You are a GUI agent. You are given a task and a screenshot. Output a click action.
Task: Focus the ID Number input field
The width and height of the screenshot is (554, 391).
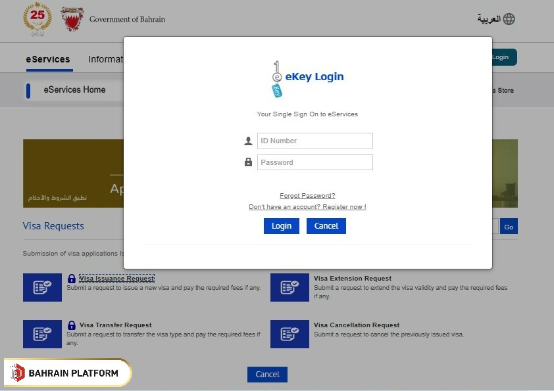coord(315,141)
